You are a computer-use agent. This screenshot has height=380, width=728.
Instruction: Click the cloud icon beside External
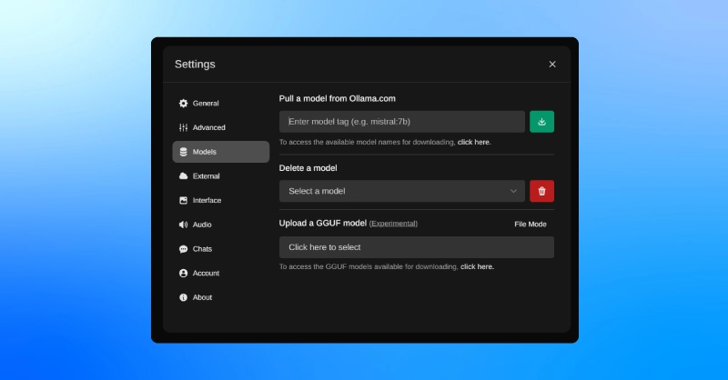pyautogui.click(x=184, y=175)
